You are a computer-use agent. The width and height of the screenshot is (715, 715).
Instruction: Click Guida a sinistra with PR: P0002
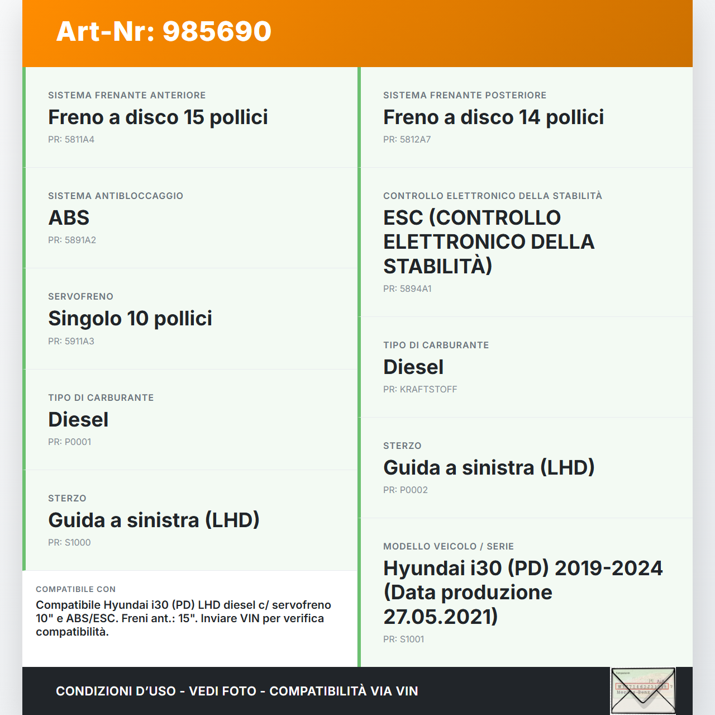pyautogui.click(x=489, y=468)
